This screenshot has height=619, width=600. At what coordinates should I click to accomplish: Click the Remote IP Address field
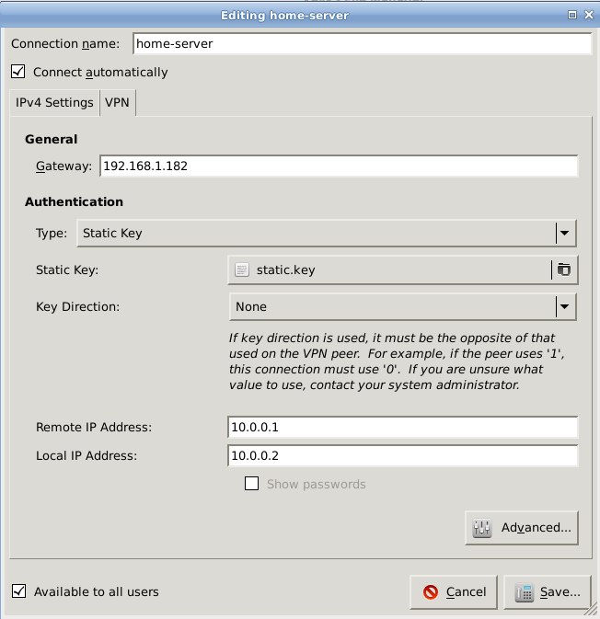(x=402, y=428)
